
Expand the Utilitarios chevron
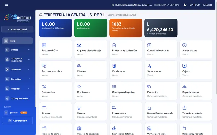pos(29,69)
